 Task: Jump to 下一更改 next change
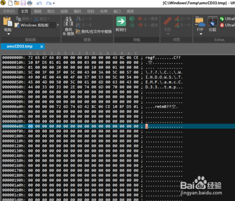(x=148, y=25)
